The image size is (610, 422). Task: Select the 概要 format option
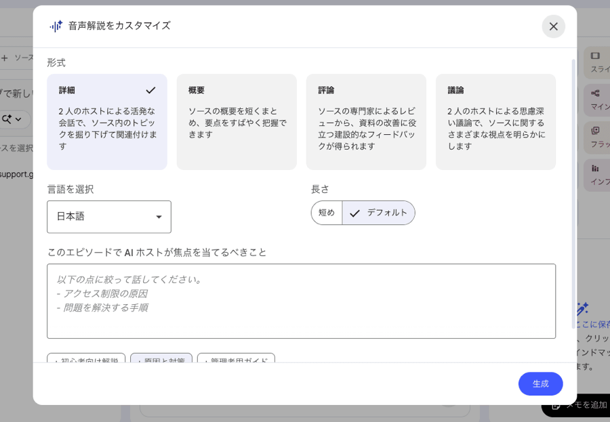[236, 122]
